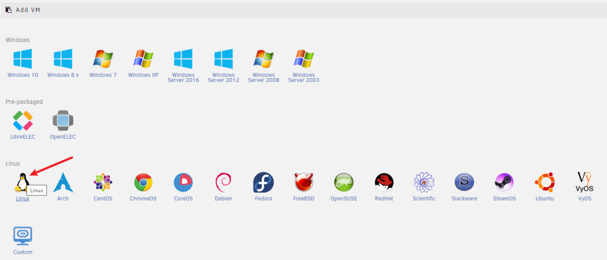
Task: Click the Debian text label
Action: (x=223, y=198)
